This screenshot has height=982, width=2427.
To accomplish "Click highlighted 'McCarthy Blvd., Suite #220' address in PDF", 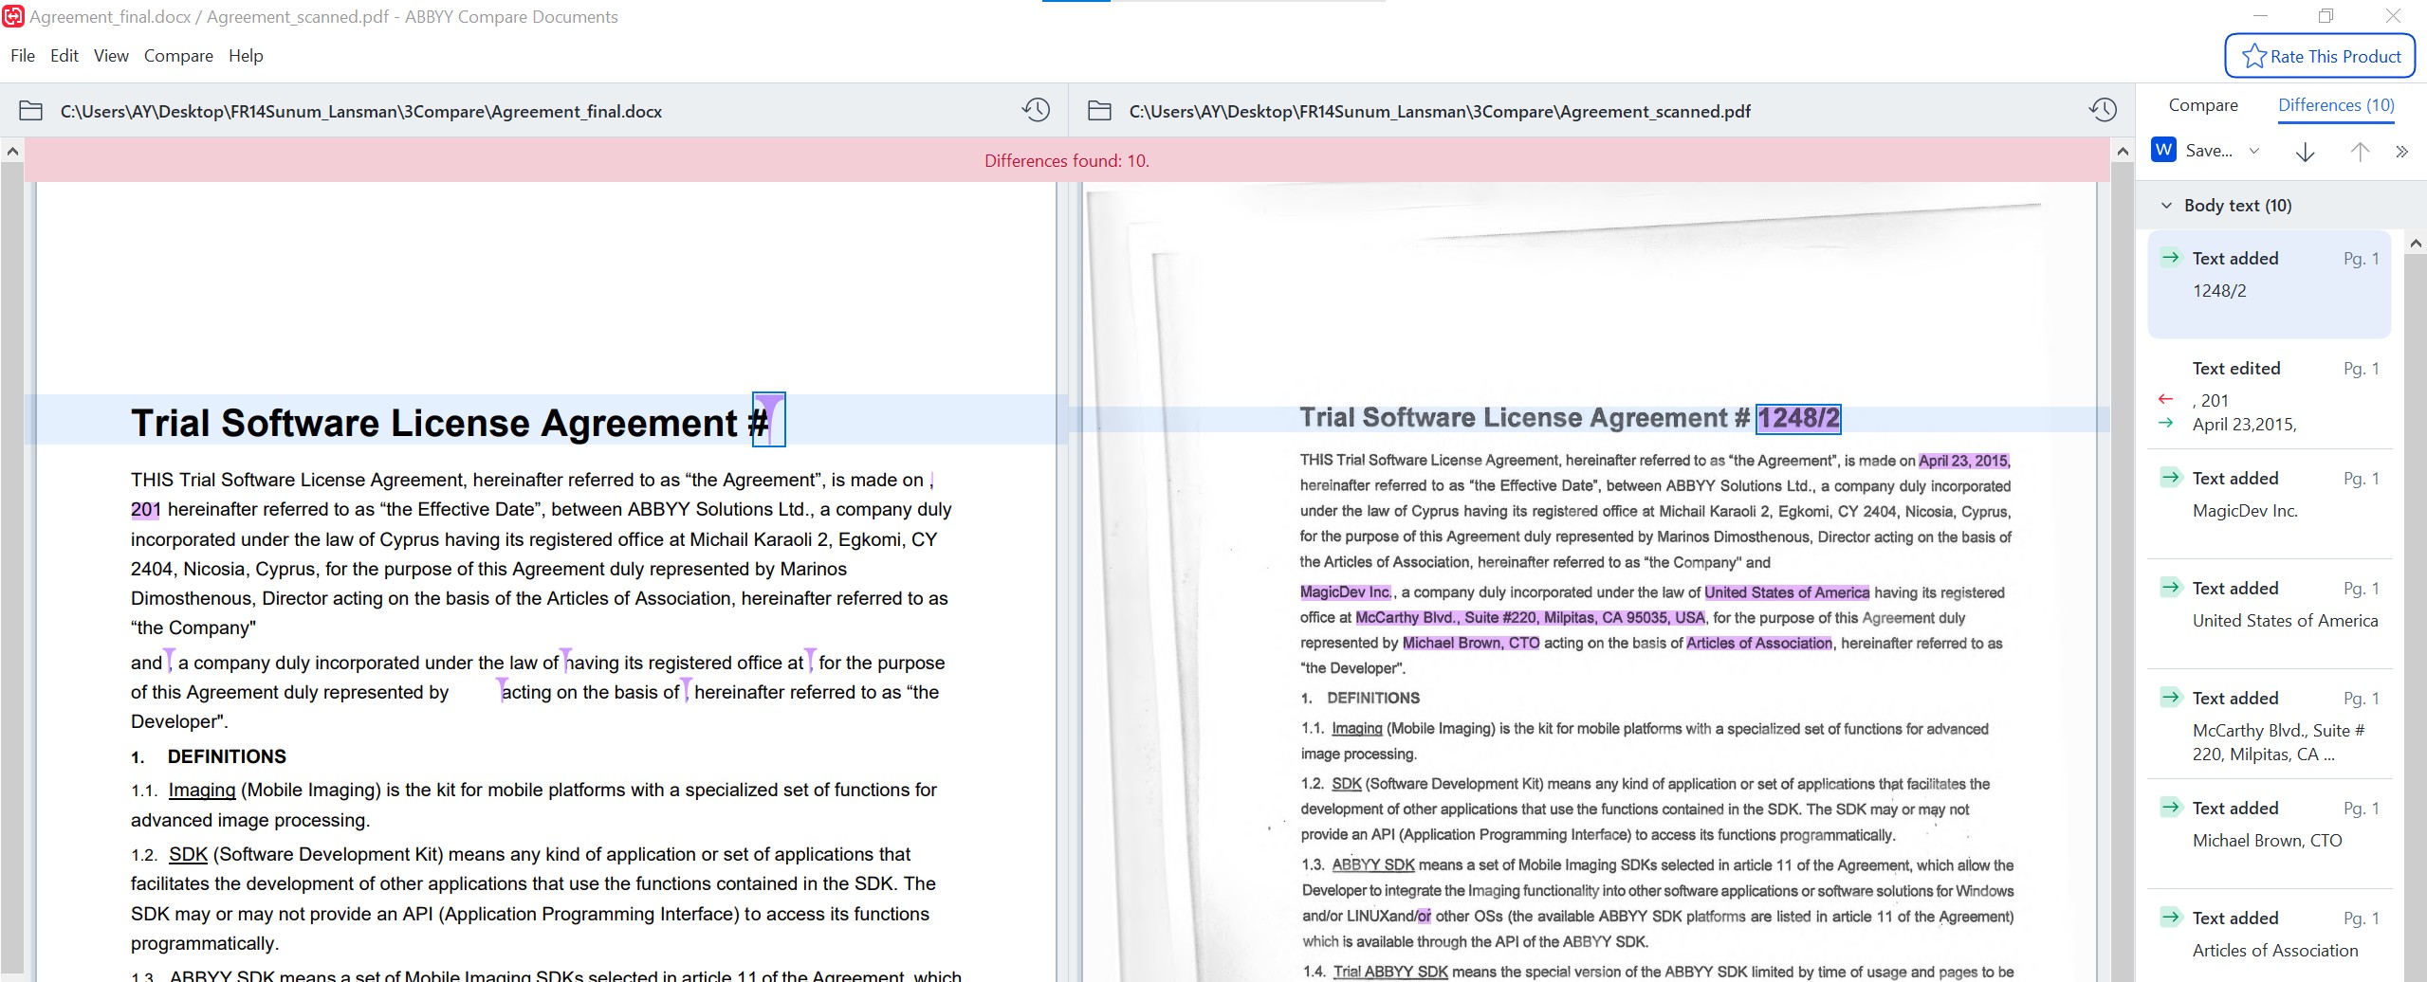I will pos(1530,618).
